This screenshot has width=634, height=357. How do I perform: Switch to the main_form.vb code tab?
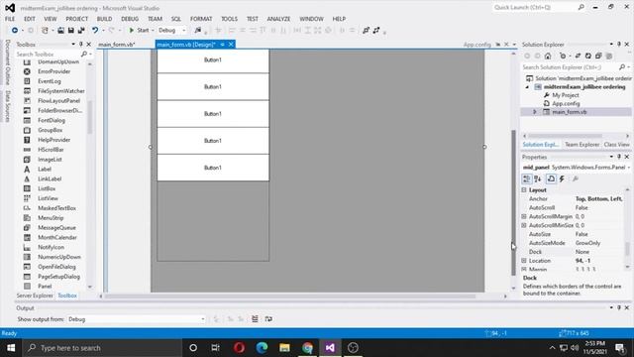point(117,45)
